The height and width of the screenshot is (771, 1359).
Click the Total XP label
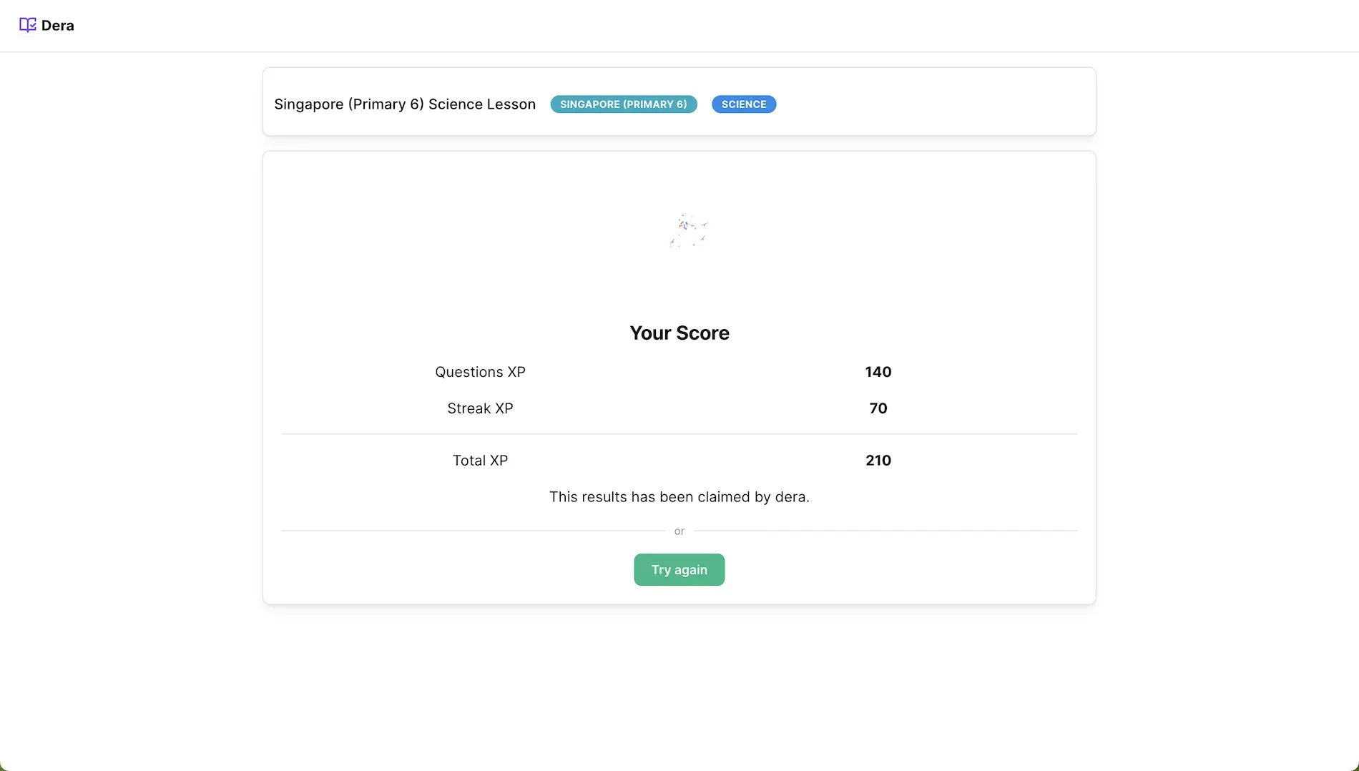coord(480,461)
